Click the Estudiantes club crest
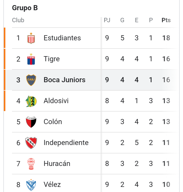Image resolution: width=183 pixels, height=192 pixels. coord(31,38)
